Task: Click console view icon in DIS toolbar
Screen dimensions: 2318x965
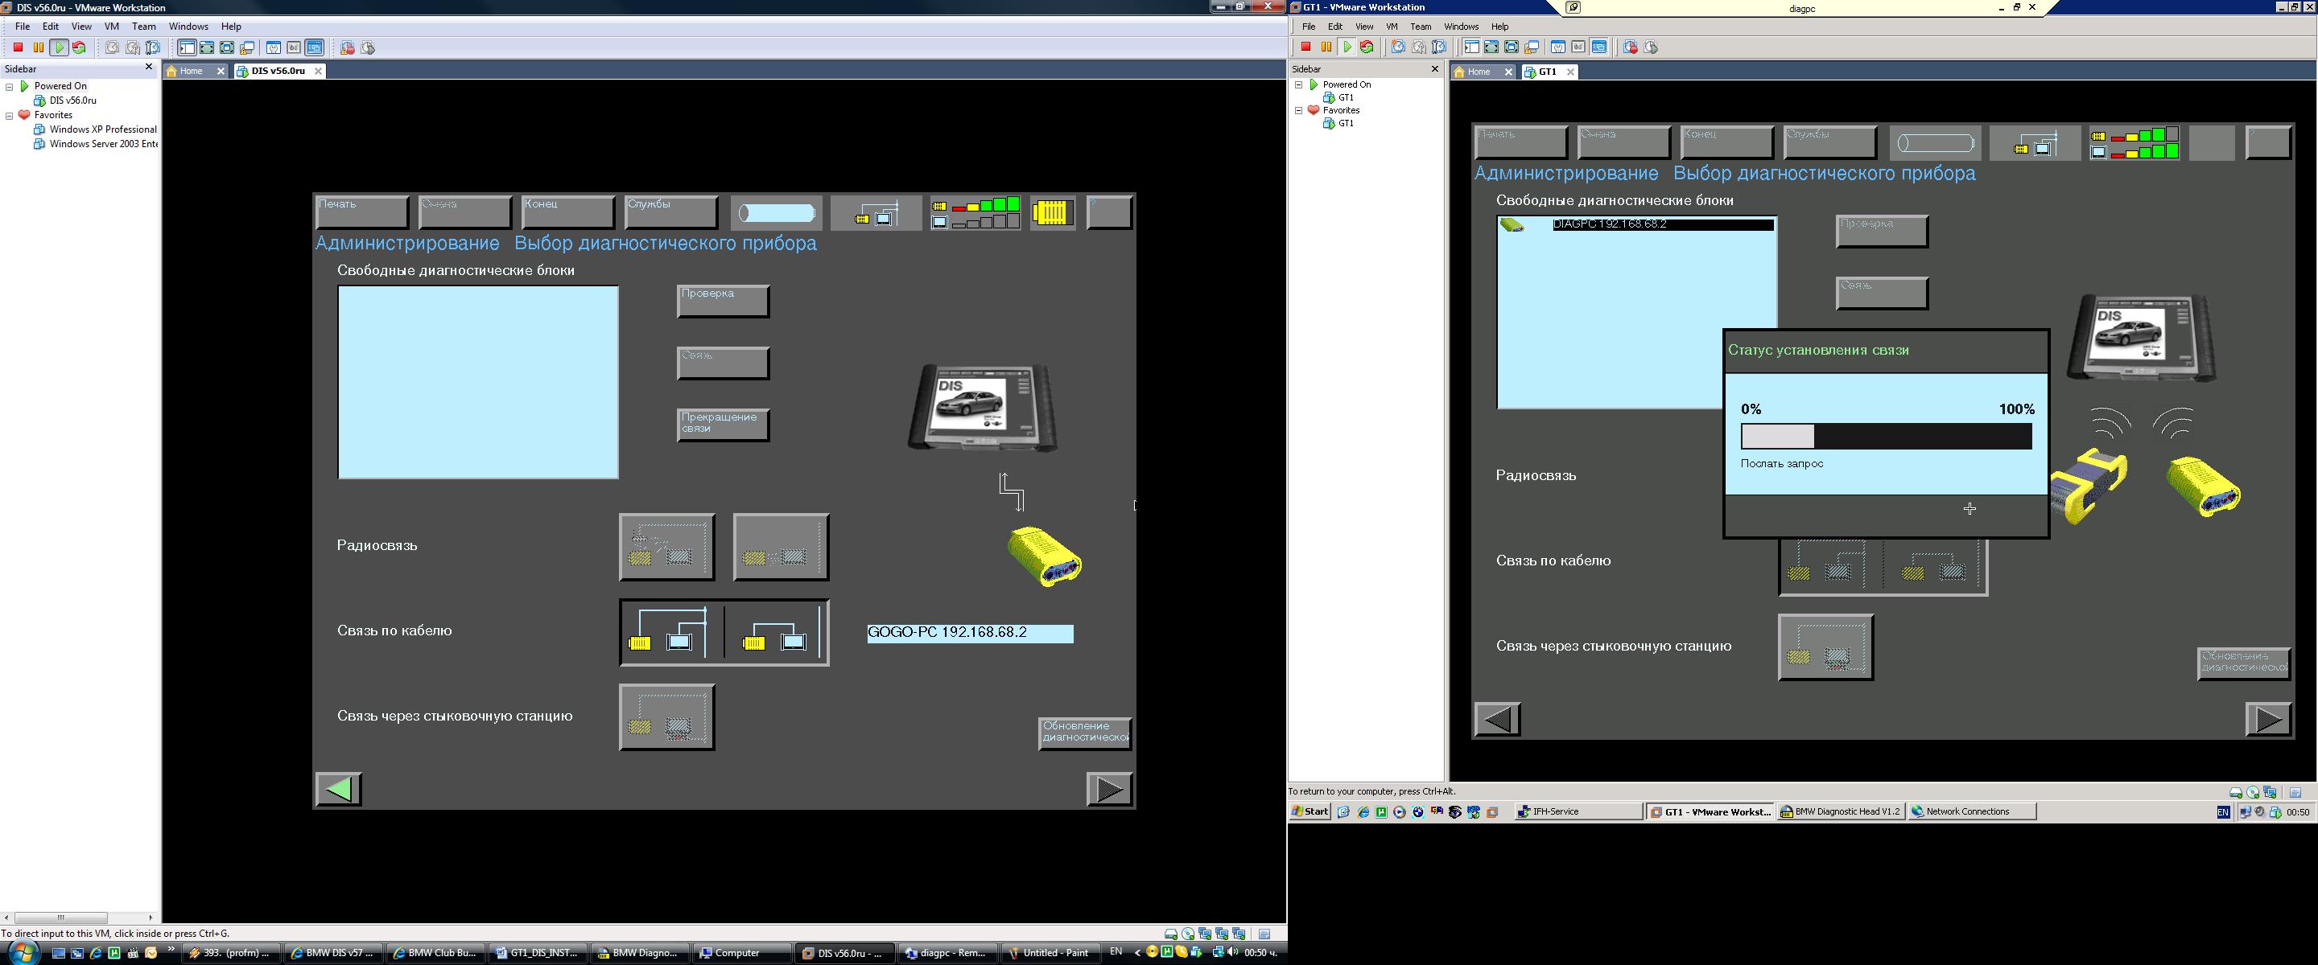Action: coord(314,47)
